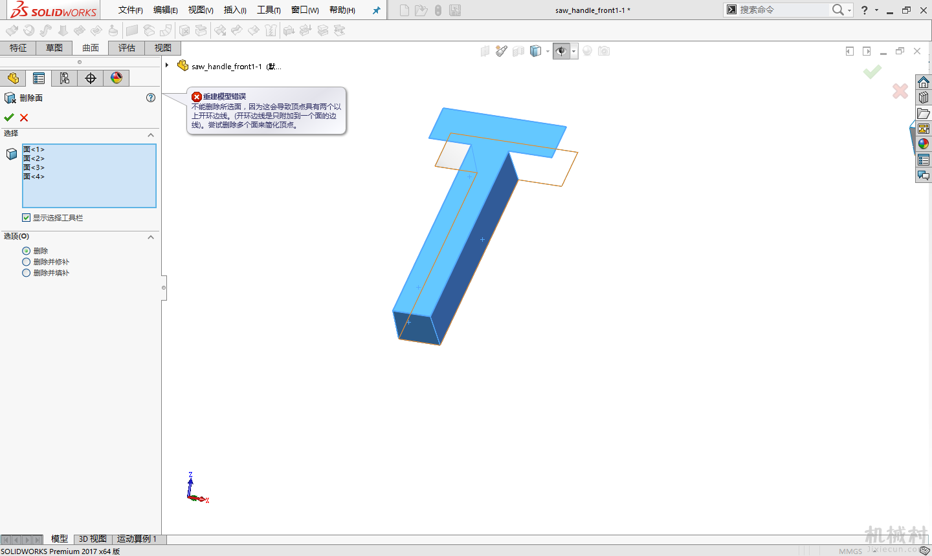Click the Delete Face icon in surface toolbar
The image size is (932, 556).
click(x=184, y=30)
